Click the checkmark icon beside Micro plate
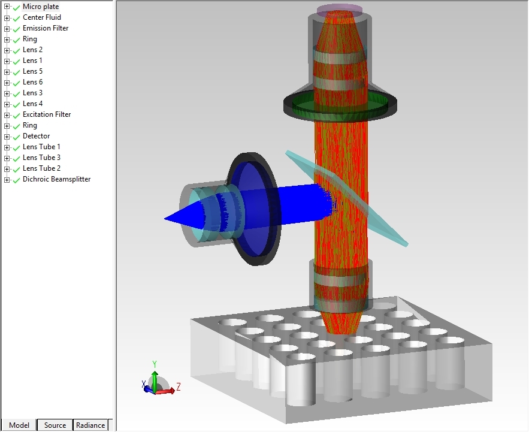 click(16, 7)
